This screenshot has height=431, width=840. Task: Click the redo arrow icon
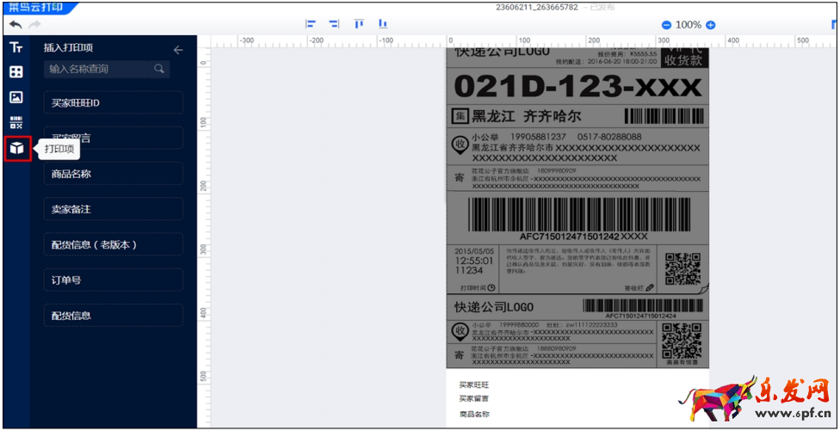(x=35, y=25)
